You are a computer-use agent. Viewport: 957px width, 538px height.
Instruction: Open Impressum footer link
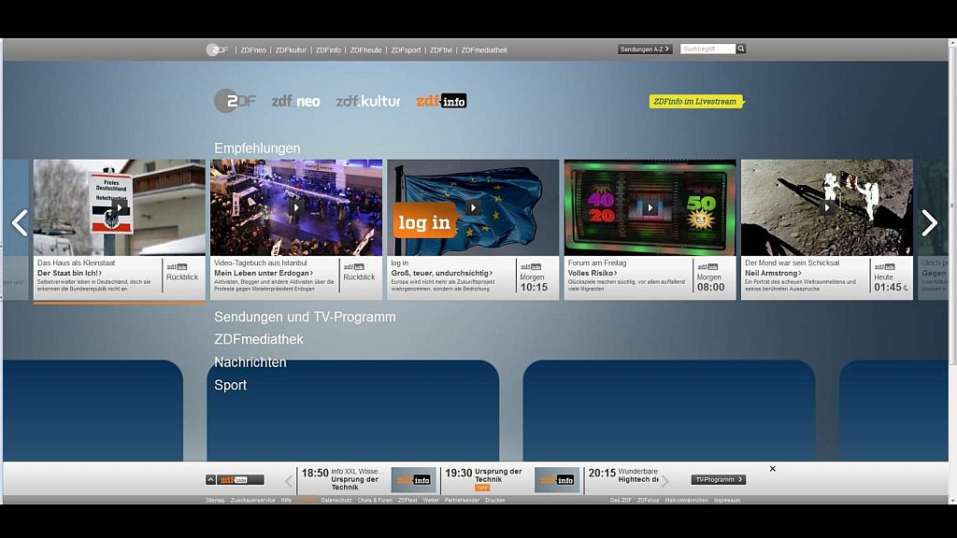(727, 501)
